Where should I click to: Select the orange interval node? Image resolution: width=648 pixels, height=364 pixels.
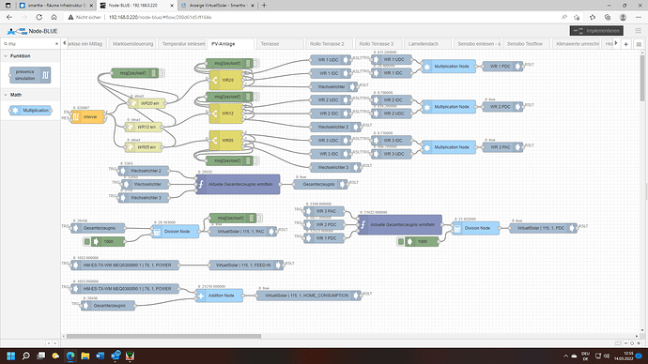(x=87, y=116)
